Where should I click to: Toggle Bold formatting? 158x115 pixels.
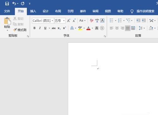[34, 28]
